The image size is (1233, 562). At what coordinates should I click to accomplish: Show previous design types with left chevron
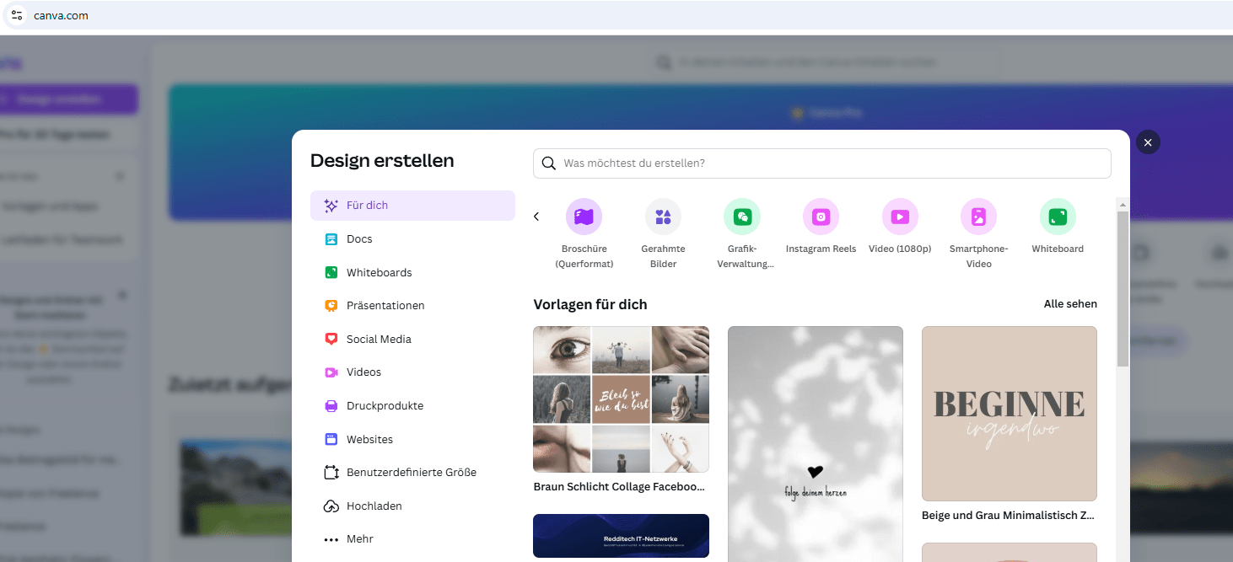click(536, 217)
